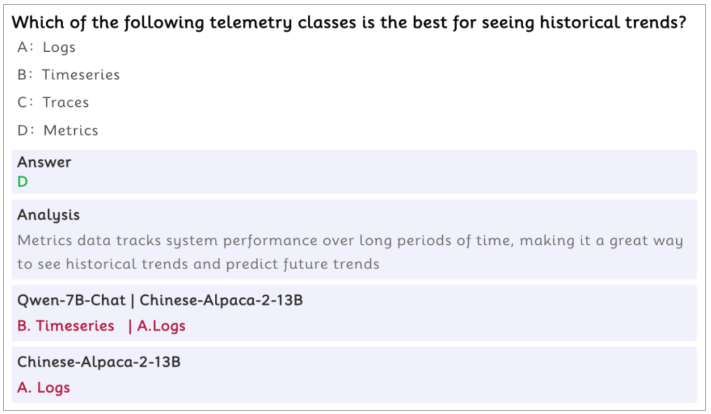
Task: Click the red "A.Logs" response beside B. Timeseries
Action: (161, 326)
